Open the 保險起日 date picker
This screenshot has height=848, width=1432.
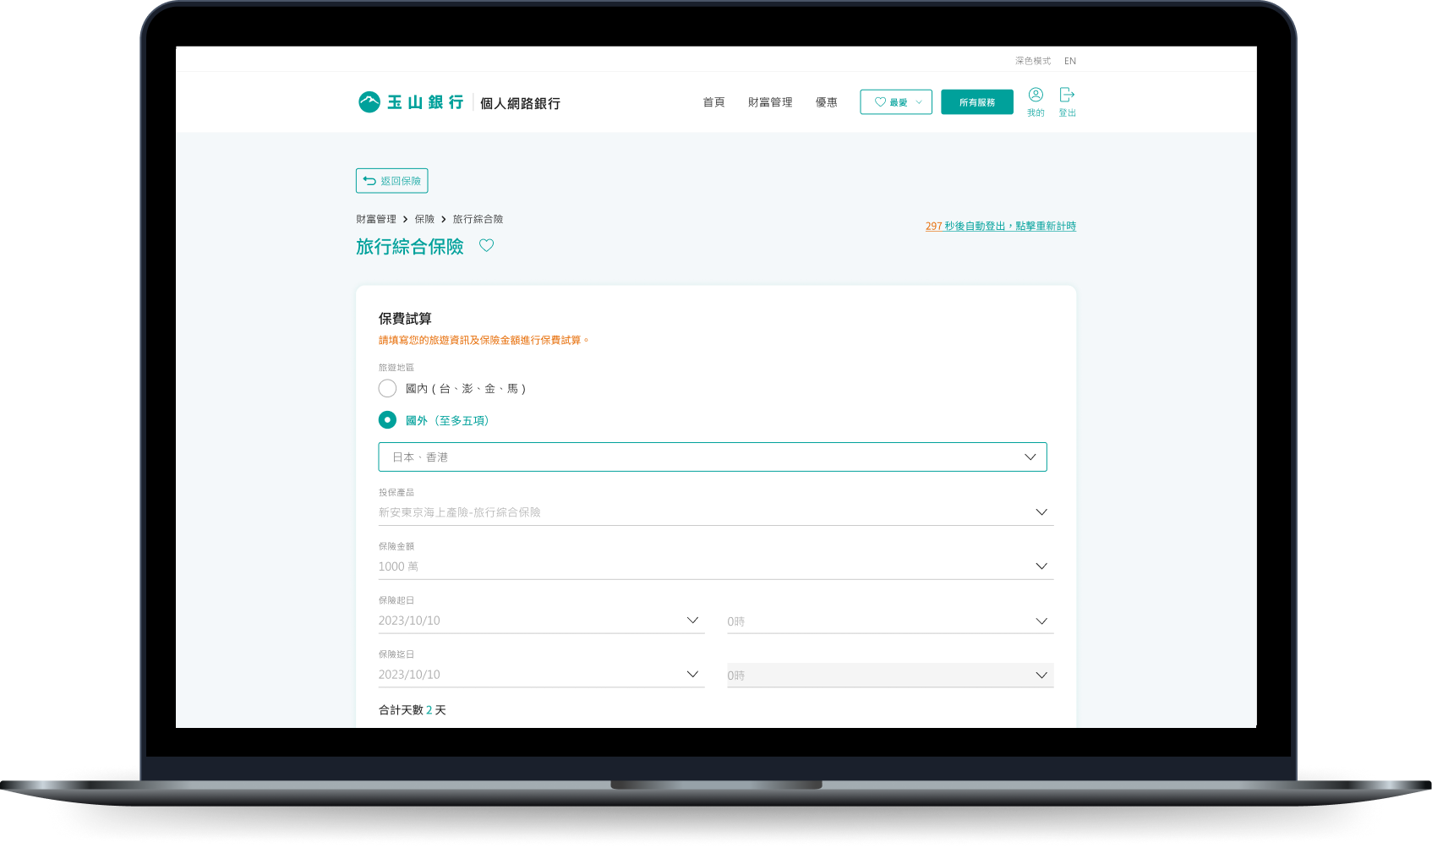[541, 621]
